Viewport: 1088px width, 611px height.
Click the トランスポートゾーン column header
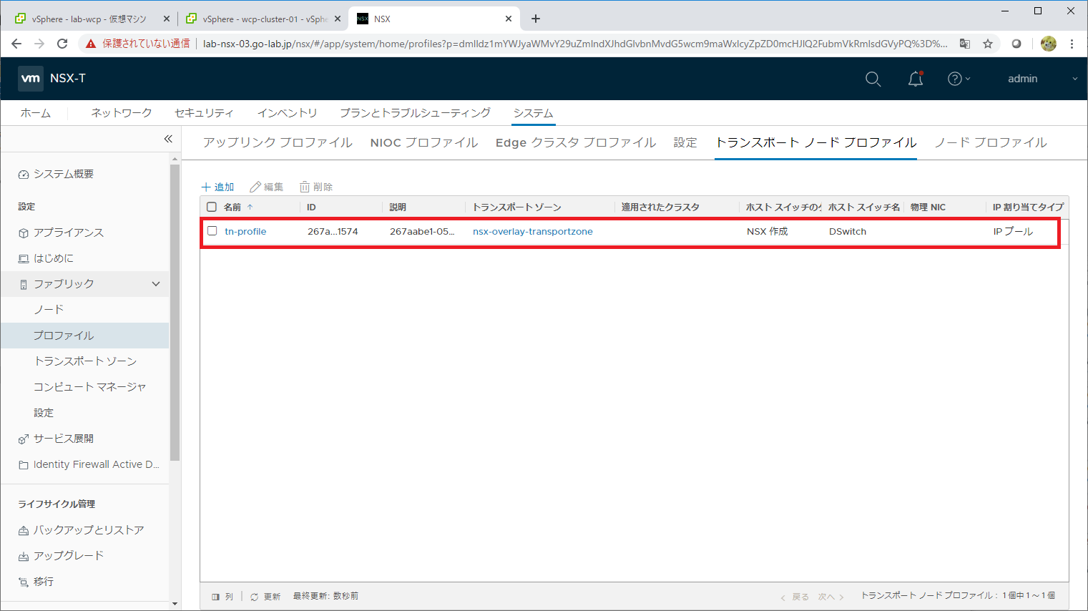point(516,207)
